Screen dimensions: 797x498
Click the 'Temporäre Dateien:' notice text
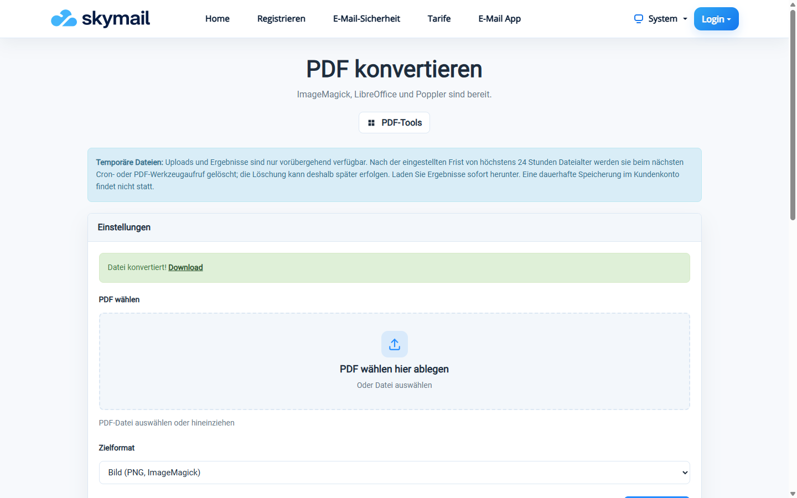coord(130,162)
